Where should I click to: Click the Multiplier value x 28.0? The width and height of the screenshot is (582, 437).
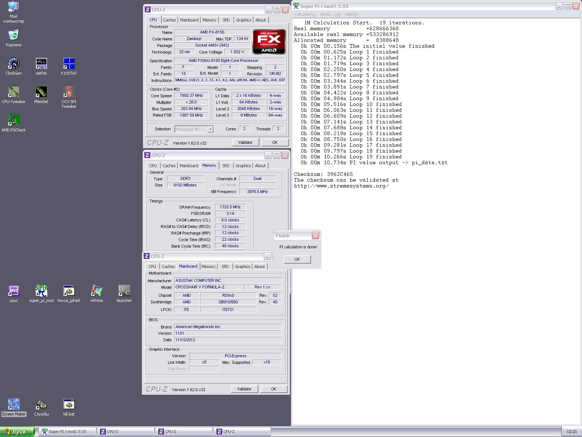click(x=191, y=102)
